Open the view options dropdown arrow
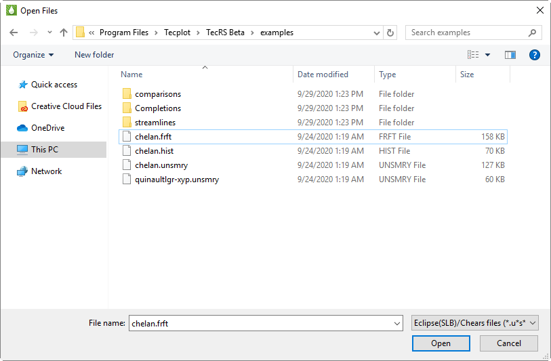Viewport: 551px width, 361px height. (487, 55)
